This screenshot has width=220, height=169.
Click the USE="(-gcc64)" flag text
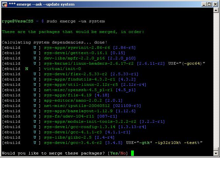click(187, 63)
